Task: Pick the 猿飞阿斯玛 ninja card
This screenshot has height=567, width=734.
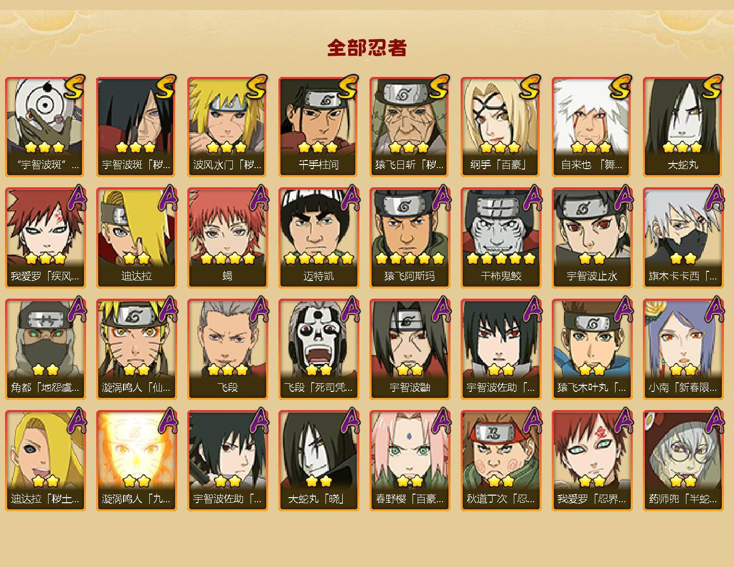Action: [x=410, y=238]
